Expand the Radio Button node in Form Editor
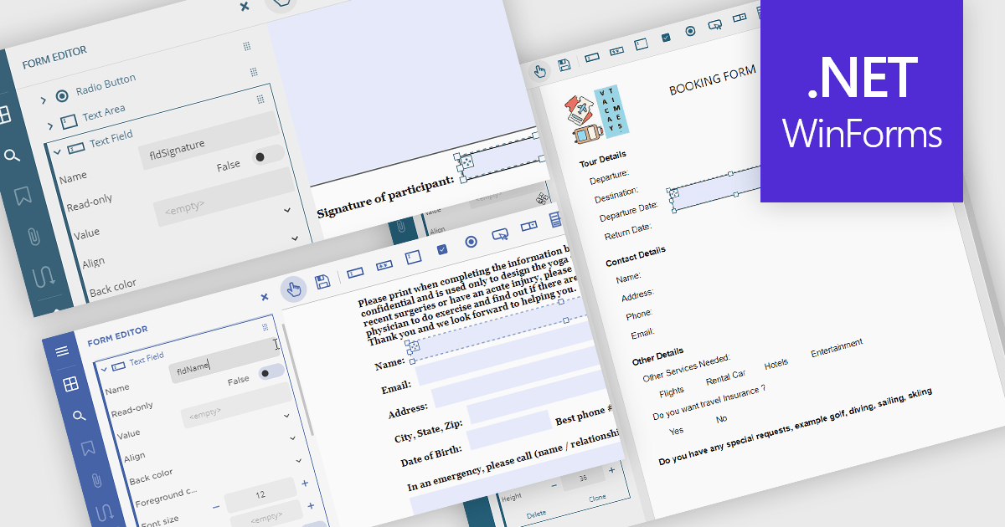 44,101
